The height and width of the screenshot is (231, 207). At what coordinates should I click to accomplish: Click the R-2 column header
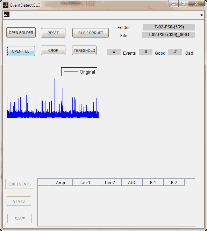click(x=174, y=182)
